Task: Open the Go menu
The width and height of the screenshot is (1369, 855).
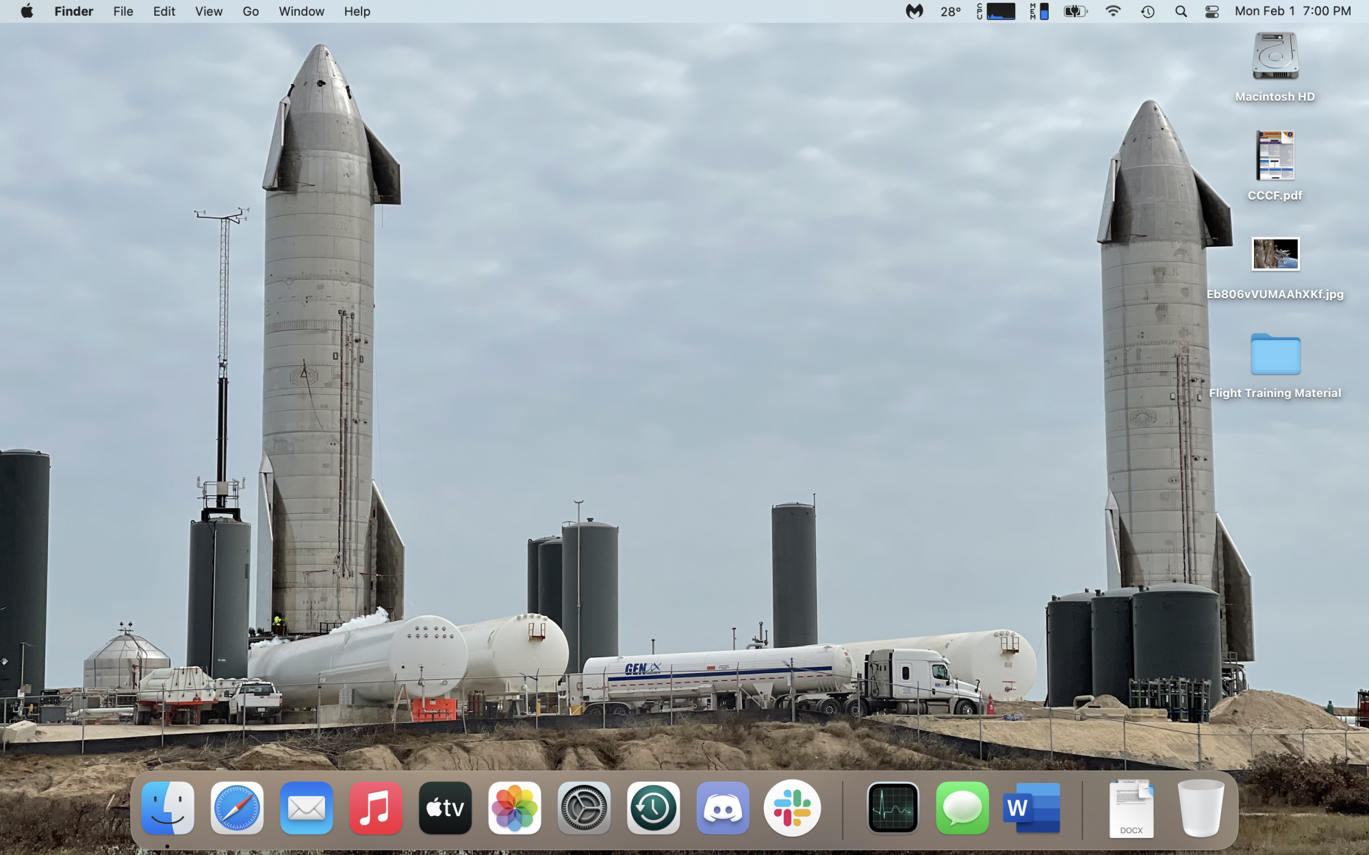Action: 251,11
